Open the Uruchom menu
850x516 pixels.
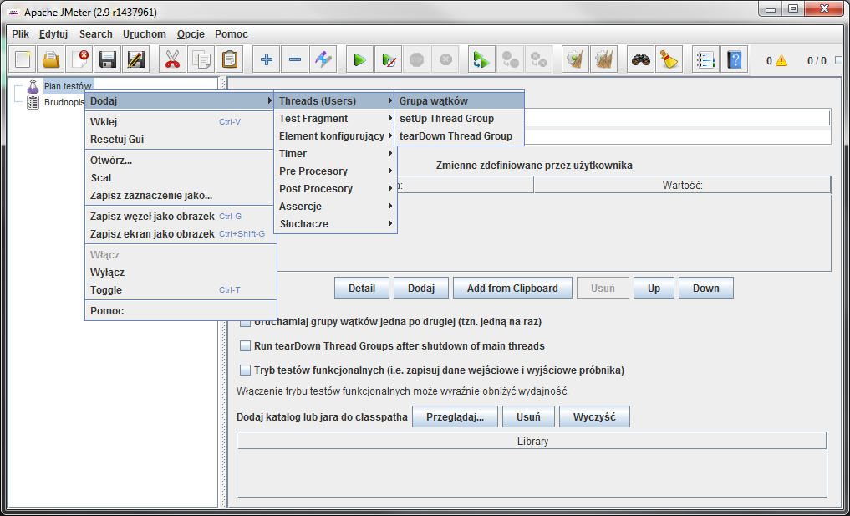click(145, 34)
